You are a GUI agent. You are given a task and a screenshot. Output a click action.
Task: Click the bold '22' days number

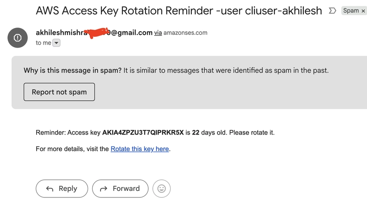coord(196,133)
